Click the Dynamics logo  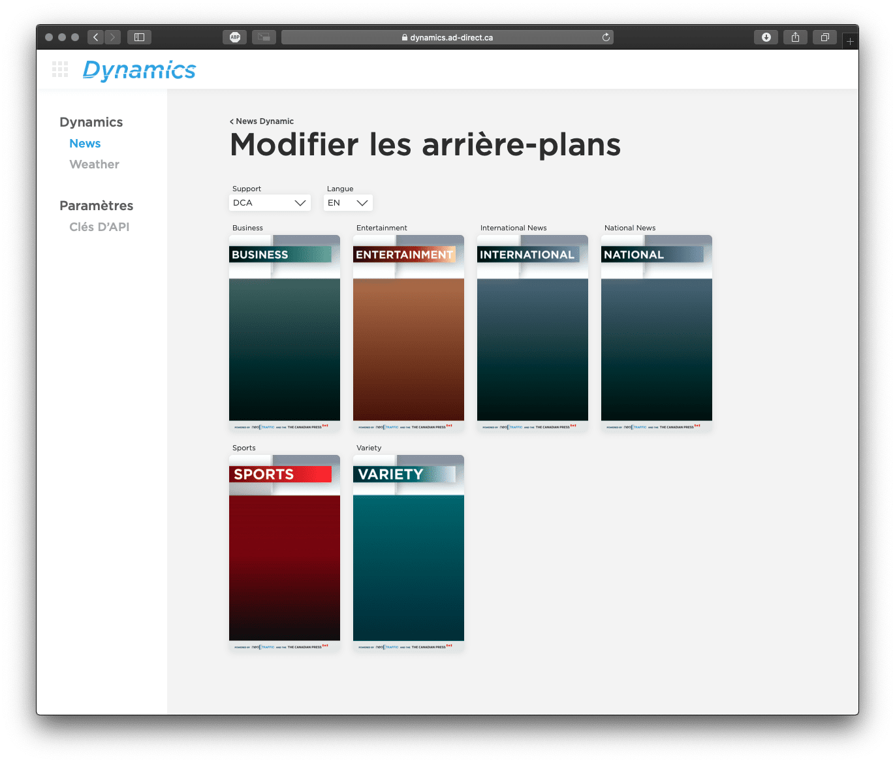click(139, 70)
